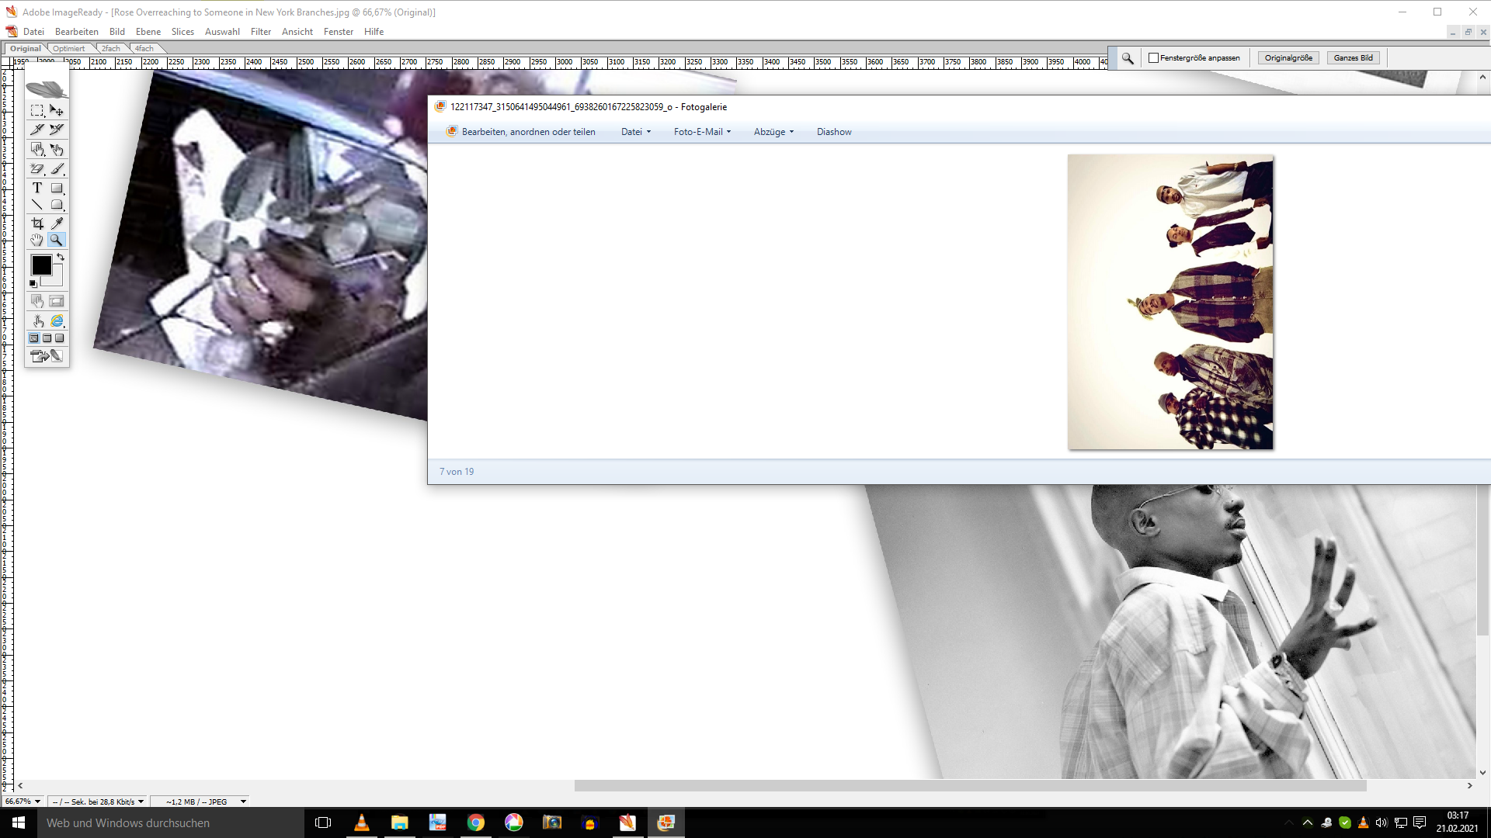This screenshot has height=838, width=1491.
Task: Preview document in Internet Explorer
Action: point(57,321)
